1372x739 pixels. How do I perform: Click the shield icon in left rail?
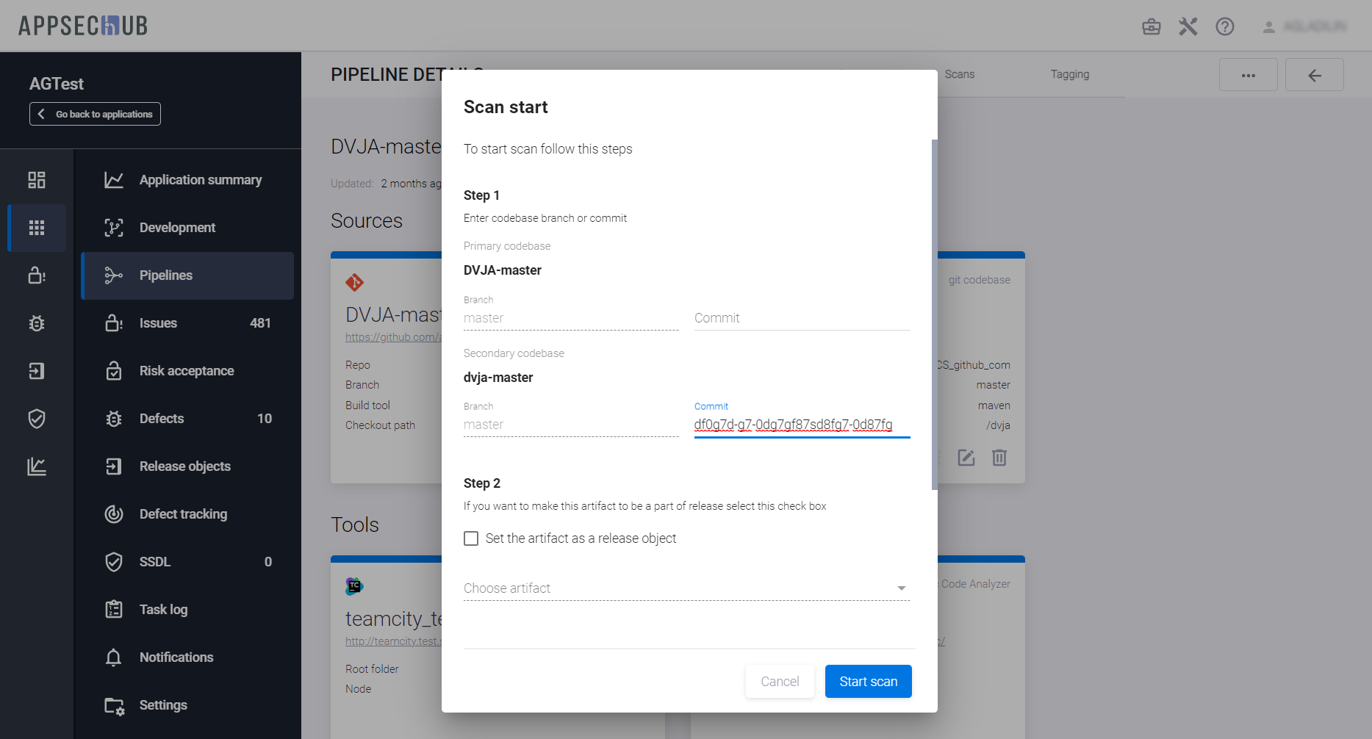coord(37,419)
